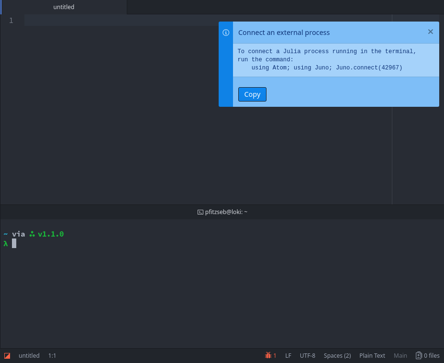The height and width of the screenshot is (363, 444).
Task: Dismiss the external process notification
Action: (x=431, y=32)
